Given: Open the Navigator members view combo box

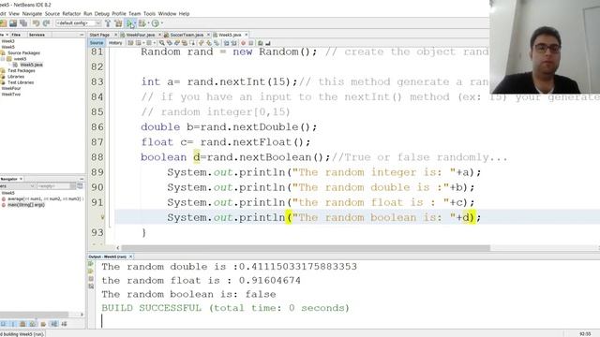Looking at the screenshot, I should (x=18, y=186).
